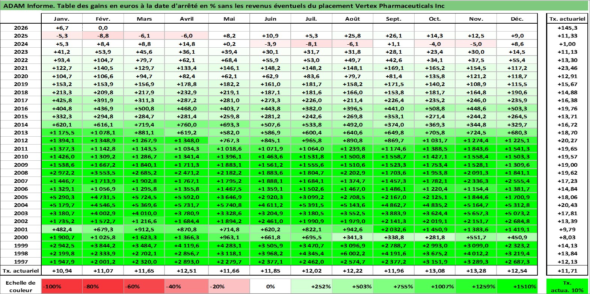Select the +4 345,4 cell for July 1998
590x294 pixels.
pos(311,253)
